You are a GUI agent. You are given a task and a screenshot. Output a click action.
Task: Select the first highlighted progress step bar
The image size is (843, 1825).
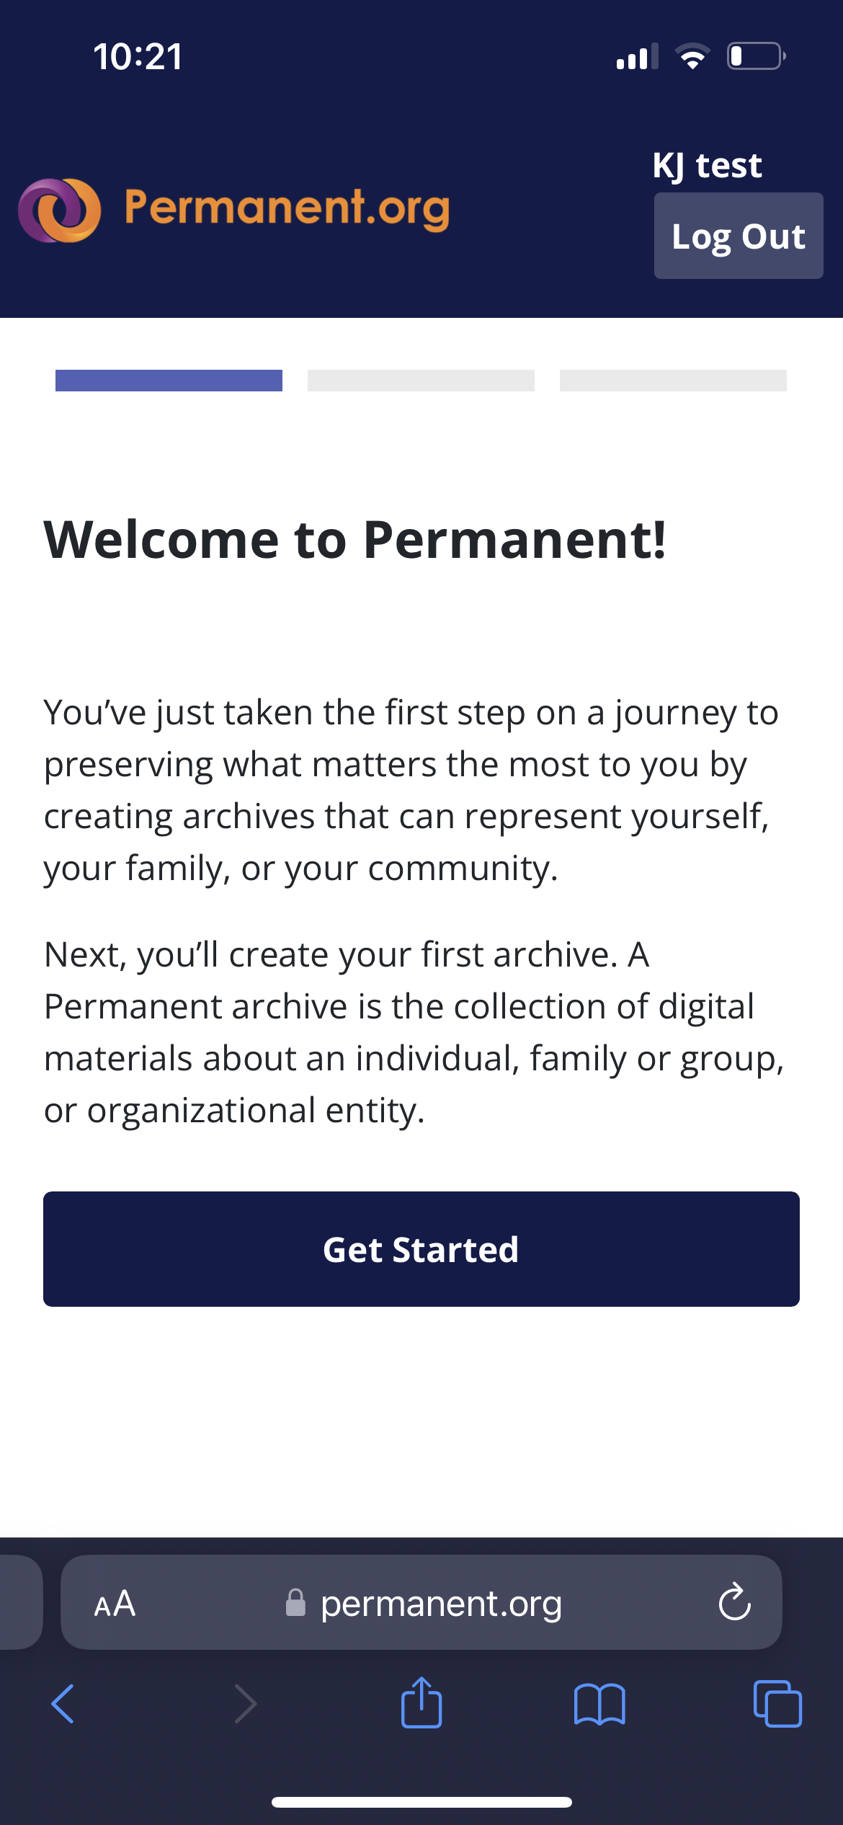tap(169, 381)
